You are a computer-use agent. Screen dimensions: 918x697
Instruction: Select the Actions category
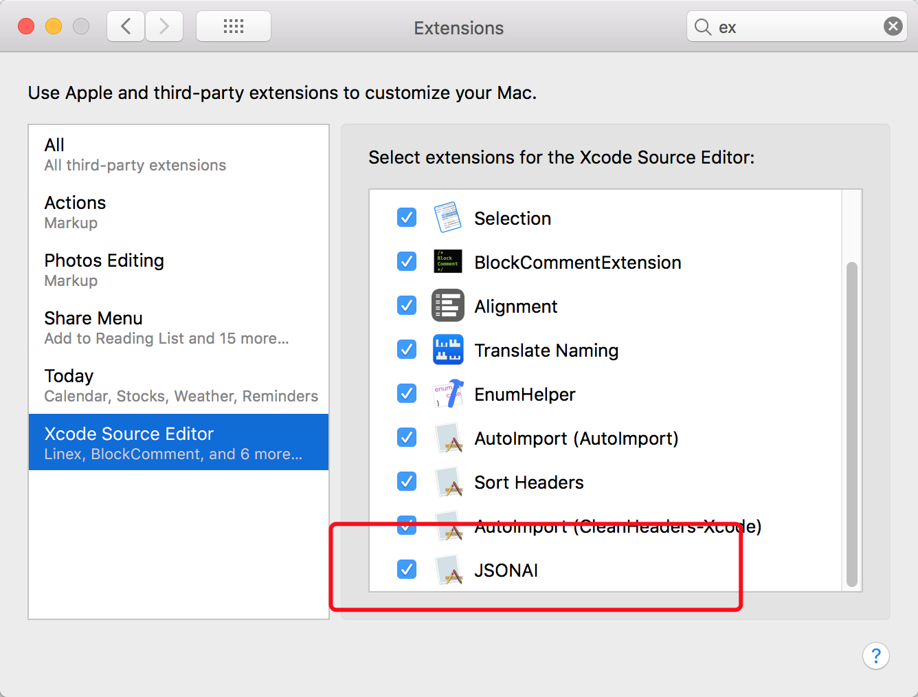point(179,212)
